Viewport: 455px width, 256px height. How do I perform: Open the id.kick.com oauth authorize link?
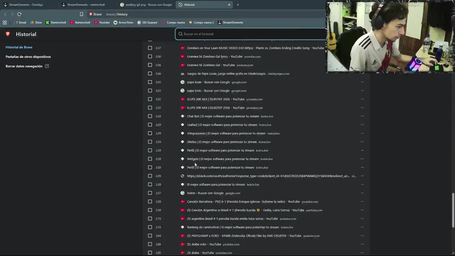tap(268, 176)
